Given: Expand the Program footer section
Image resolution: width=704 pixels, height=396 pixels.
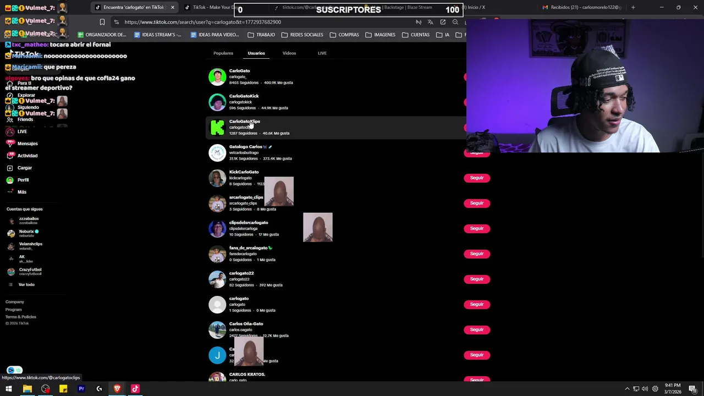Looking at the screenshot, I should 14,310.
